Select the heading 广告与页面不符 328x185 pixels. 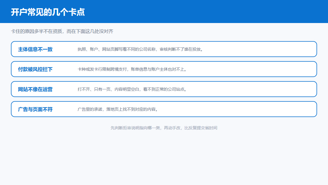point(35,109)
